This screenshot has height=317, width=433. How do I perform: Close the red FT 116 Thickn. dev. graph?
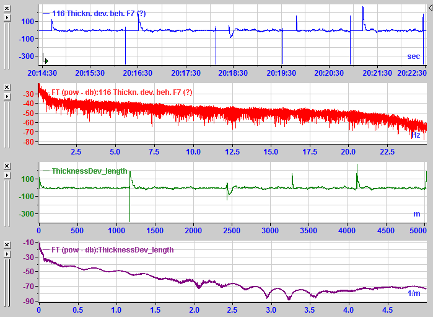point(7,87)
